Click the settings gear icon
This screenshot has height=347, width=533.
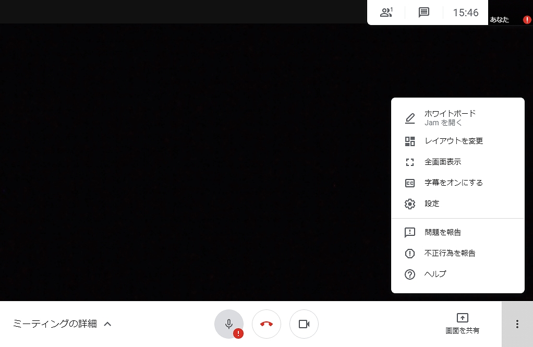[x=410, y=204]
